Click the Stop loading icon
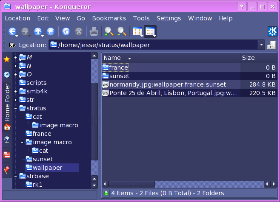 (x=79, y=31)
